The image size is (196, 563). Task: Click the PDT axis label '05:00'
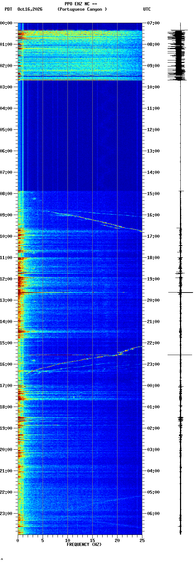click(x=6, y=130)
